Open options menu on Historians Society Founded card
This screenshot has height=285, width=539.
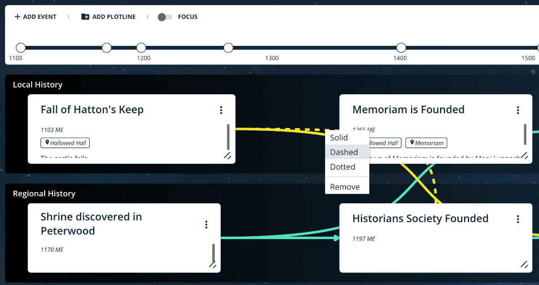click(x=518, y=218)
